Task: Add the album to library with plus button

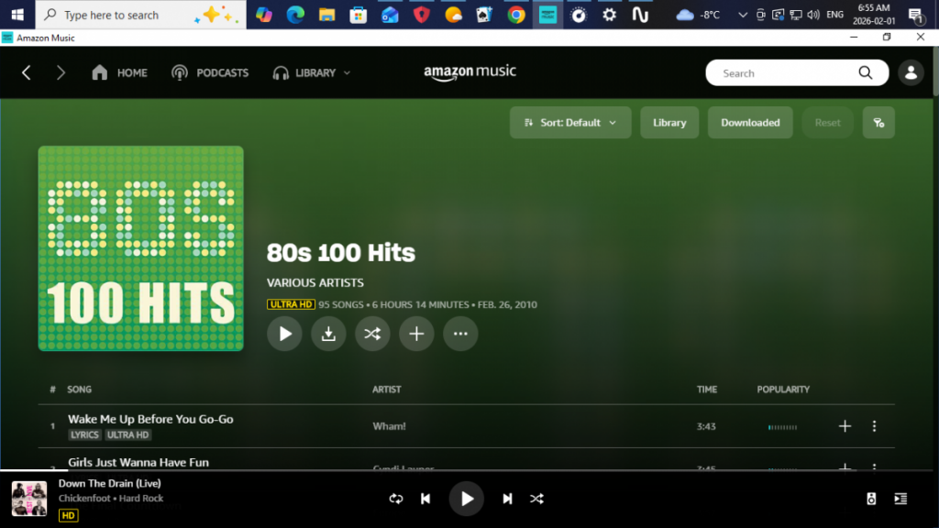Action: point(416,334)
